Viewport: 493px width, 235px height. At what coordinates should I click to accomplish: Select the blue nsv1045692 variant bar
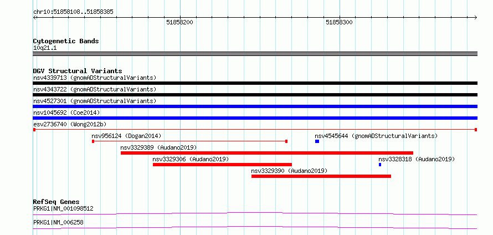pyautogui.click(x=255, y=118)
